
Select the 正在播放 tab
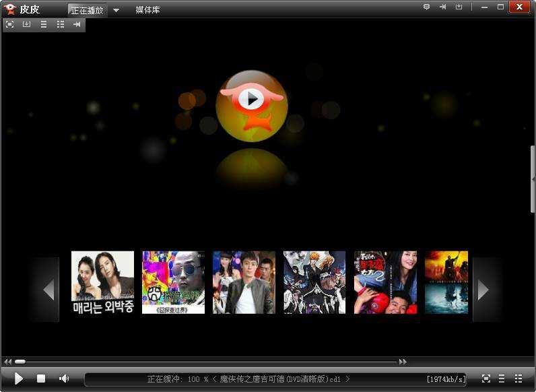coord(88,10)
